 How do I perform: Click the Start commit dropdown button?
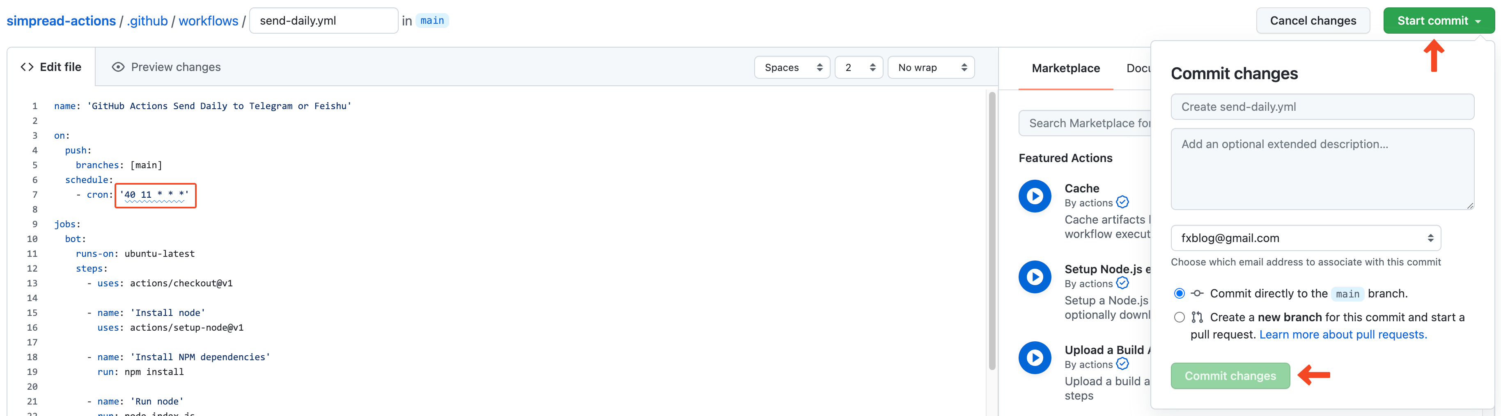(1439, 21)
